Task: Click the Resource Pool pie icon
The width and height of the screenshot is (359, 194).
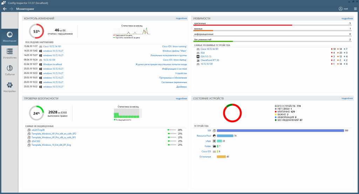Action: pos(214,136)
